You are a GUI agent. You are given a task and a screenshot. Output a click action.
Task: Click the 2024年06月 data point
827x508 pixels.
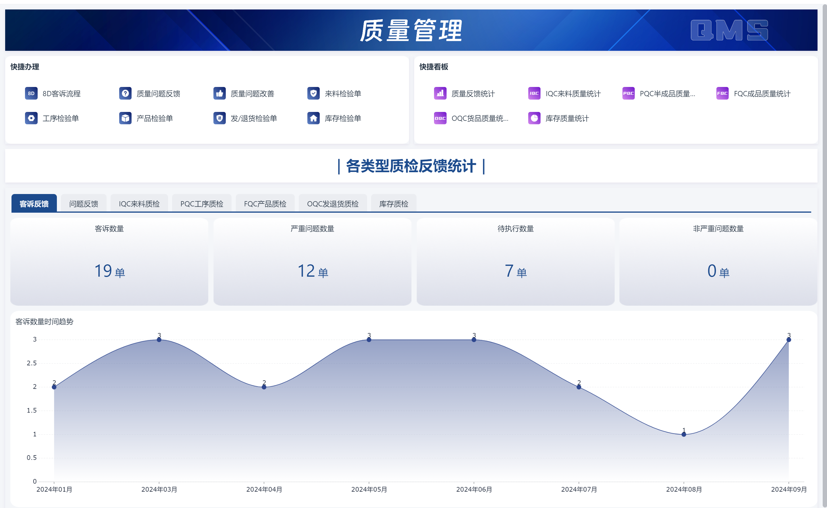point(474,340)
